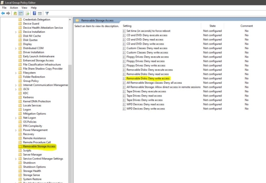Image resolution: width=266 pixels, height=183 pixels.
Task: Click policy icon for Set time to force reboot
Action: coord(124,31)
